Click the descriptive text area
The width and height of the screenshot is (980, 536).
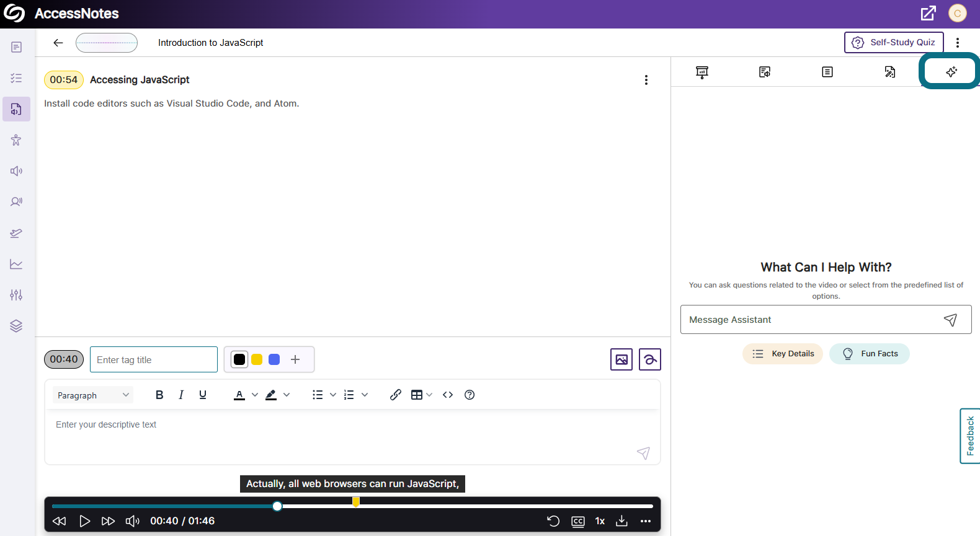[352, 437]
